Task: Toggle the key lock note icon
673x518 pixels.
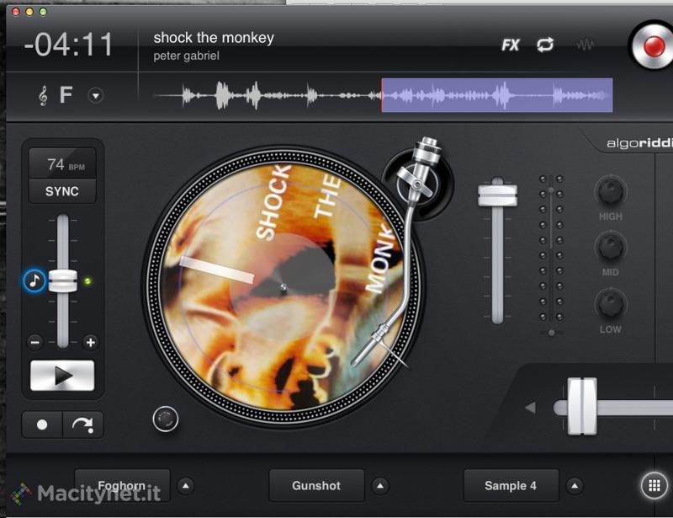Action: click(x=34, y=281)
